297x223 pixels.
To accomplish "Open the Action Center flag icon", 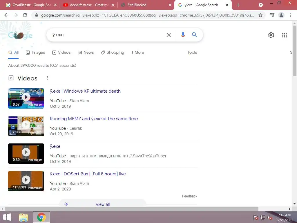I will tap(256, 217).
